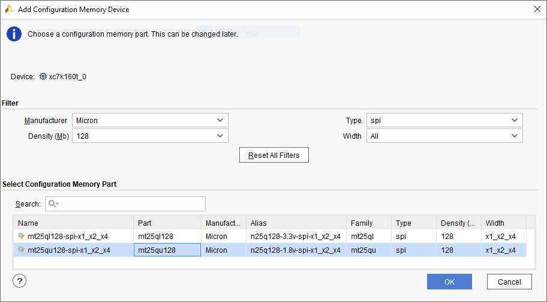Confirm selection with the OK button
The image size is (547, 302).
[449, 282]
